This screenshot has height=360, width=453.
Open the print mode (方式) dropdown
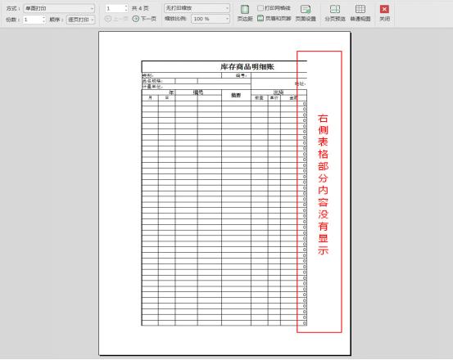(59, 9)
